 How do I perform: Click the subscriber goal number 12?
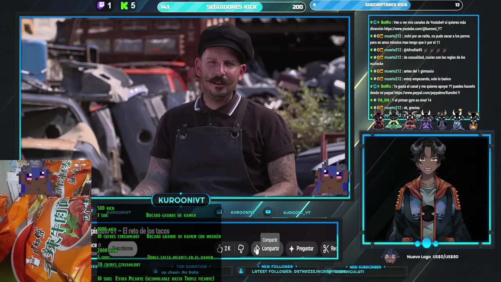(x=458, y=5)
